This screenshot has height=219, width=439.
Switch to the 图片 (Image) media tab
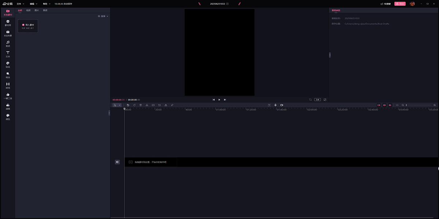click(x=37, y=10)
